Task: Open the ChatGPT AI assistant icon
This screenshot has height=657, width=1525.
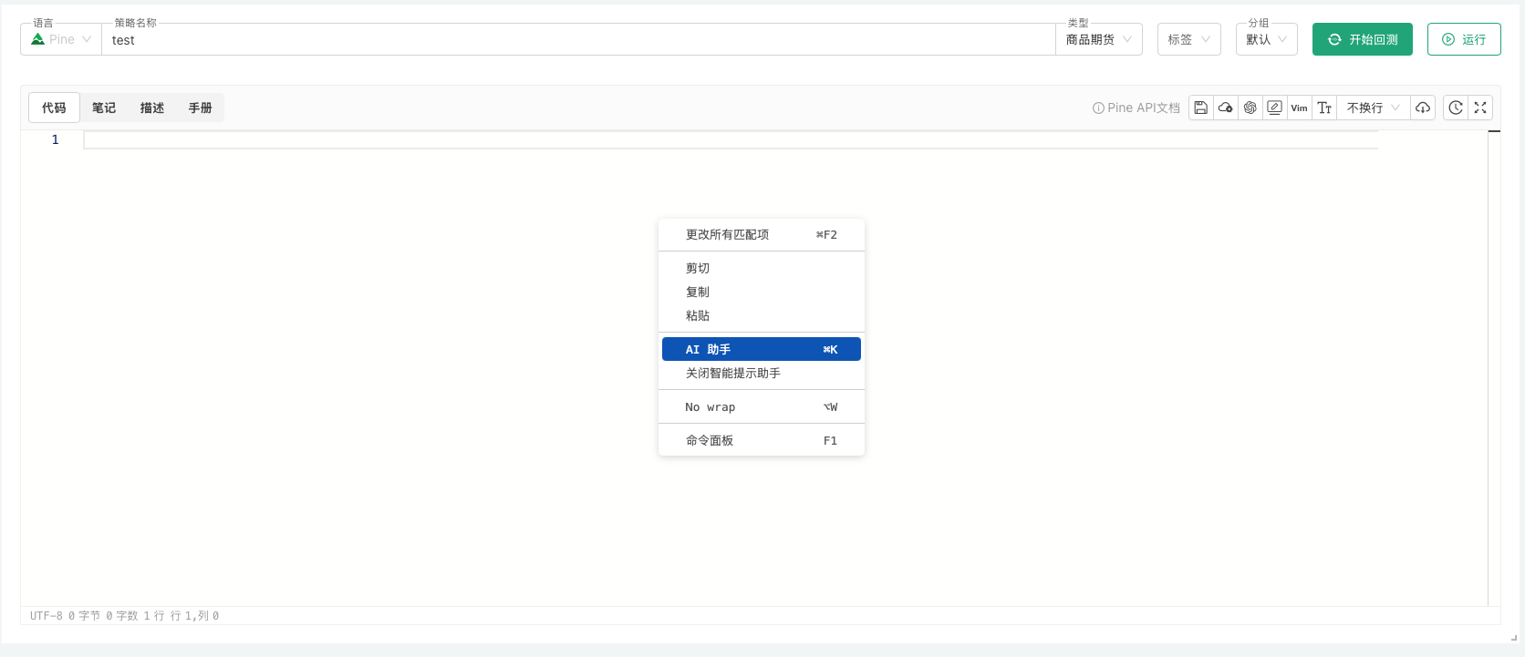Action: 1250,108
